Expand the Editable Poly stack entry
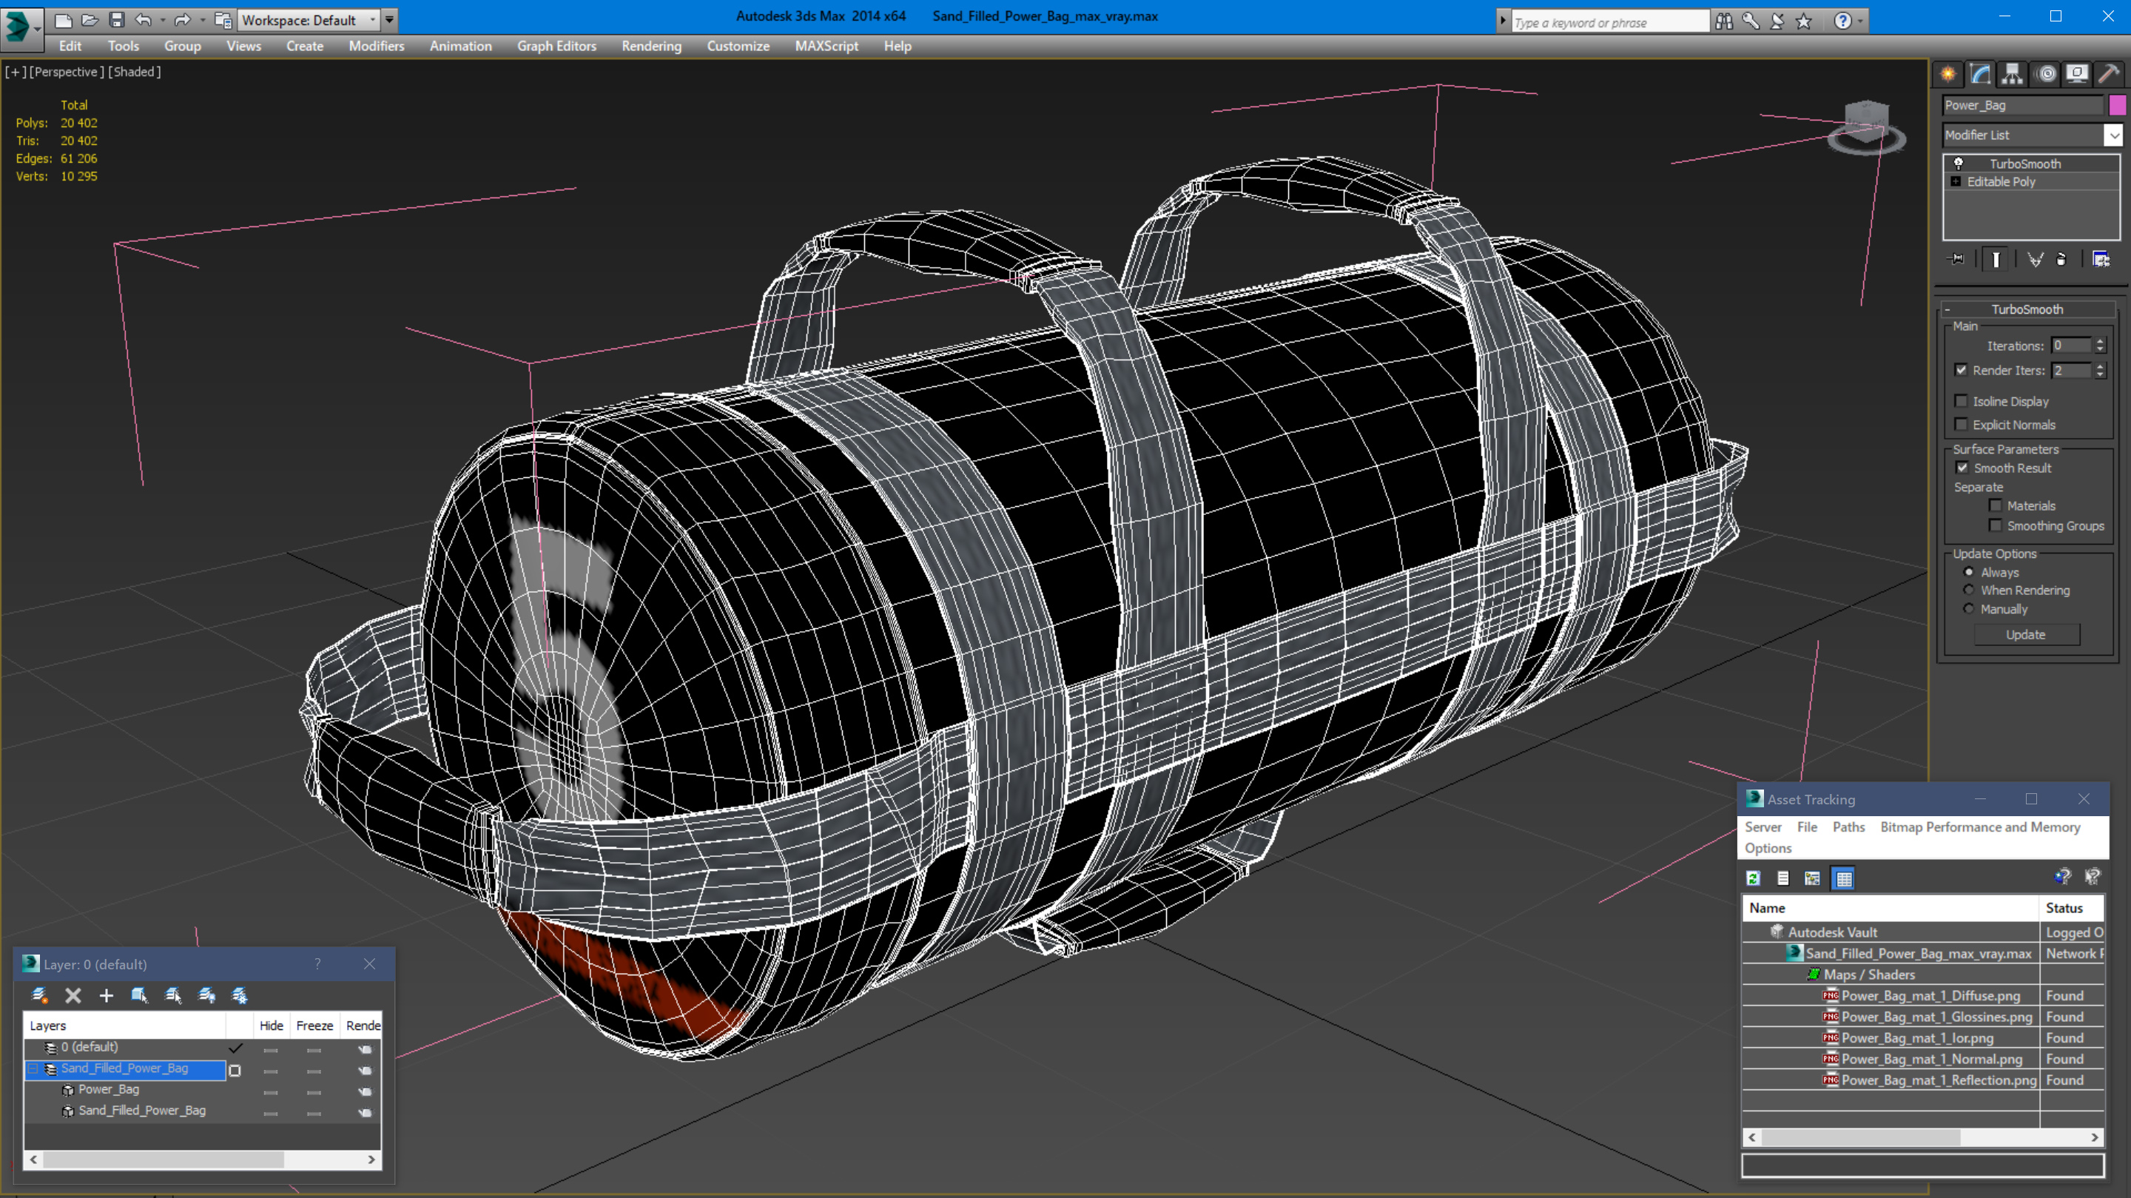The image size is (2131, 1198). 1956,182
